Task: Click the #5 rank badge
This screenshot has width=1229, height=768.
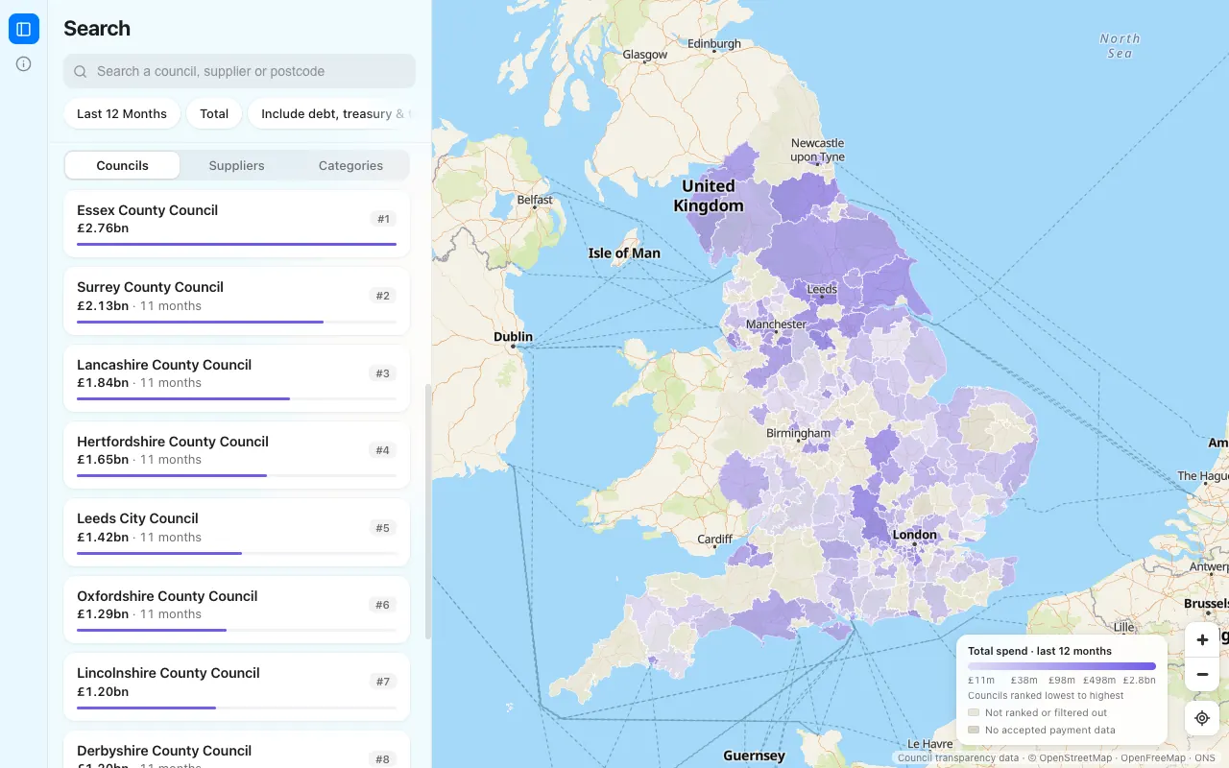Action: pos(383,527)
